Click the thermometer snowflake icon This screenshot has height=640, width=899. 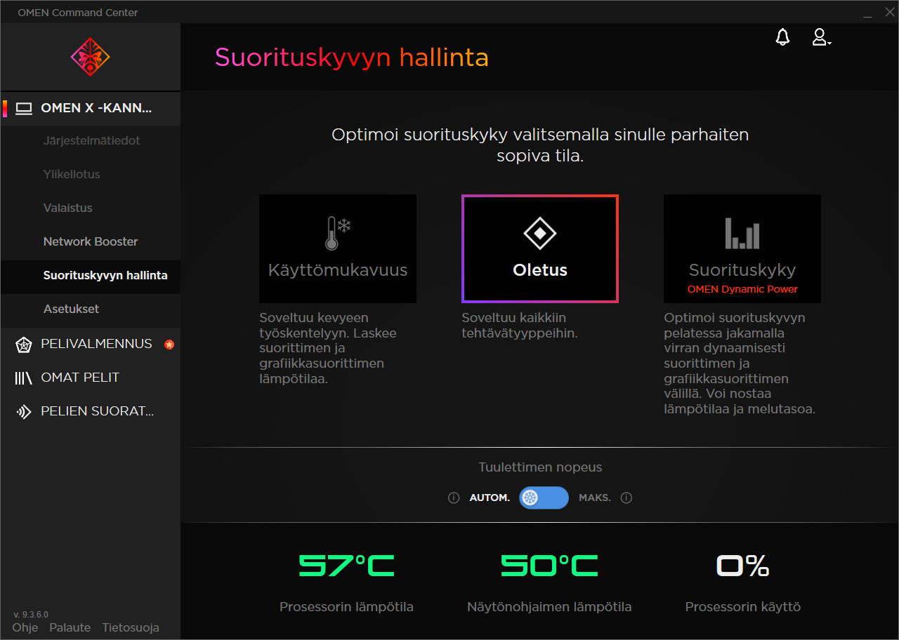[337, 233]
